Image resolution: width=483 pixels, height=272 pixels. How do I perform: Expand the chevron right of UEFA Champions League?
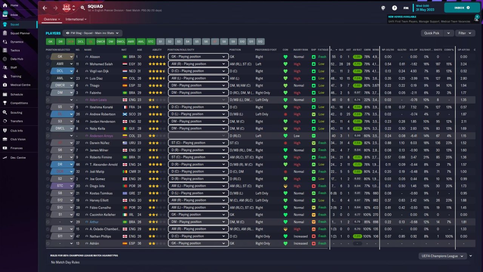pos(471,256)
